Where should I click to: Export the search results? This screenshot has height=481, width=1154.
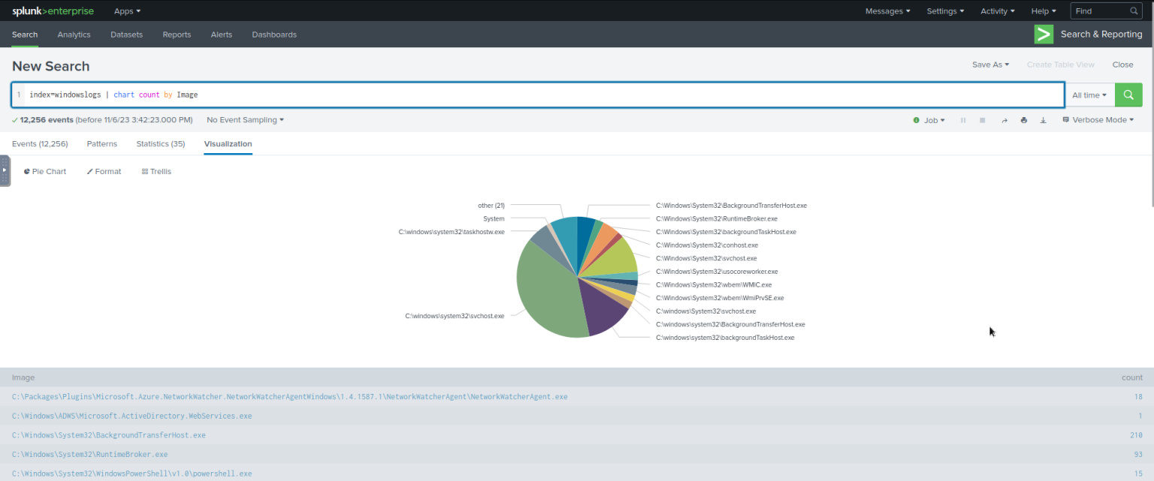(x=1042, y=119)
